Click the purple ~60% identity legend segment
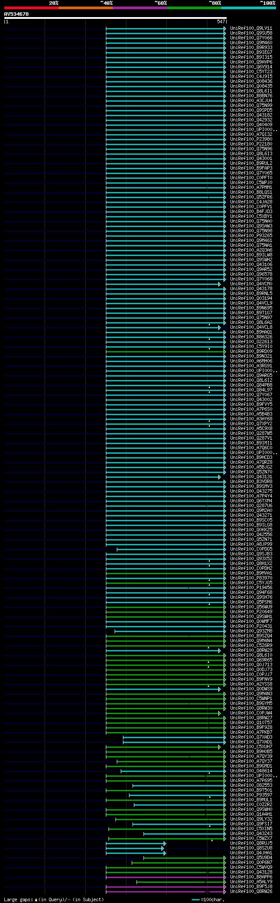The image size is (280, 903). coord(140,8)
